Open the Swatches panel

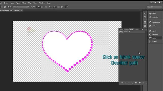155,17
